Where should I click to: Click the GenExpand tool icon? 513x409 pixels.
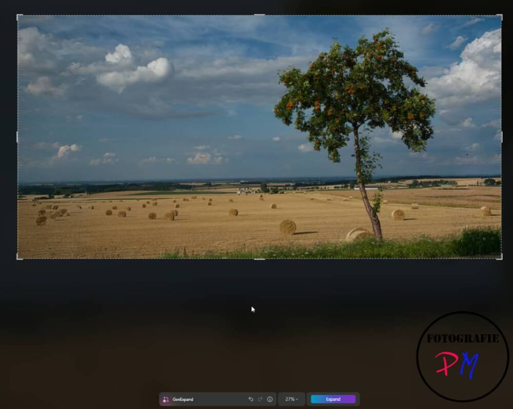point(166,399)
